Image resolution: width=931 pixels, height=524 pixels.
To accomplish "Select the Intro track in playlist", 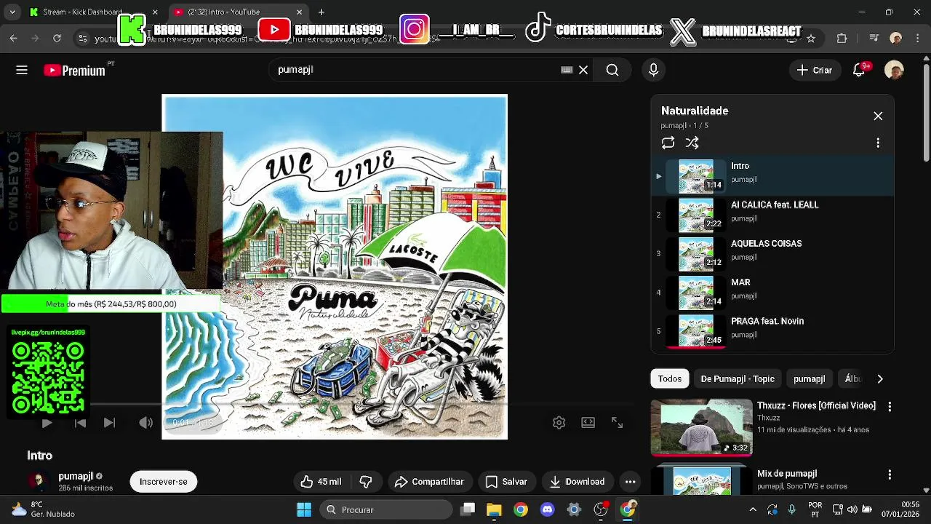I will (x=772, y=175).
